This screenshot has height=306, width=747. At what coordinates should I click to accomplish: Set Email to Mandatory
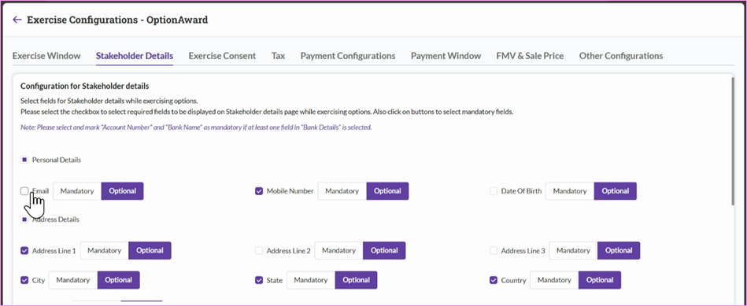pyautogui.click(x=77, y=191)
